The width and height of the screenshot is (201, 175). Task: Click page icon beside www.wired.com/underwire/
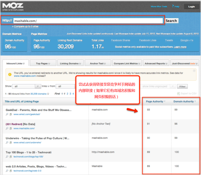click(11, 142)
